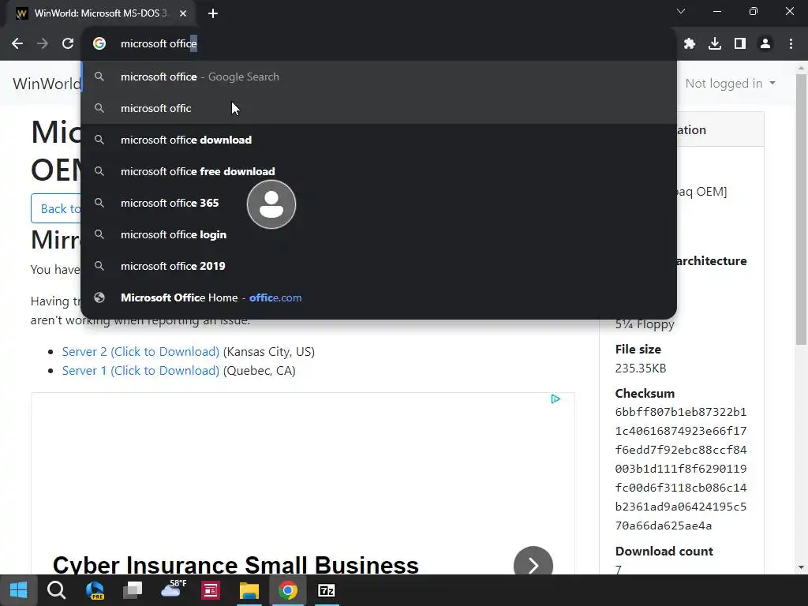The width and height of the screenshot is (808, 606).
Task: Choose 'microsoft office 2019' suggestion
Action: (379, 266)
